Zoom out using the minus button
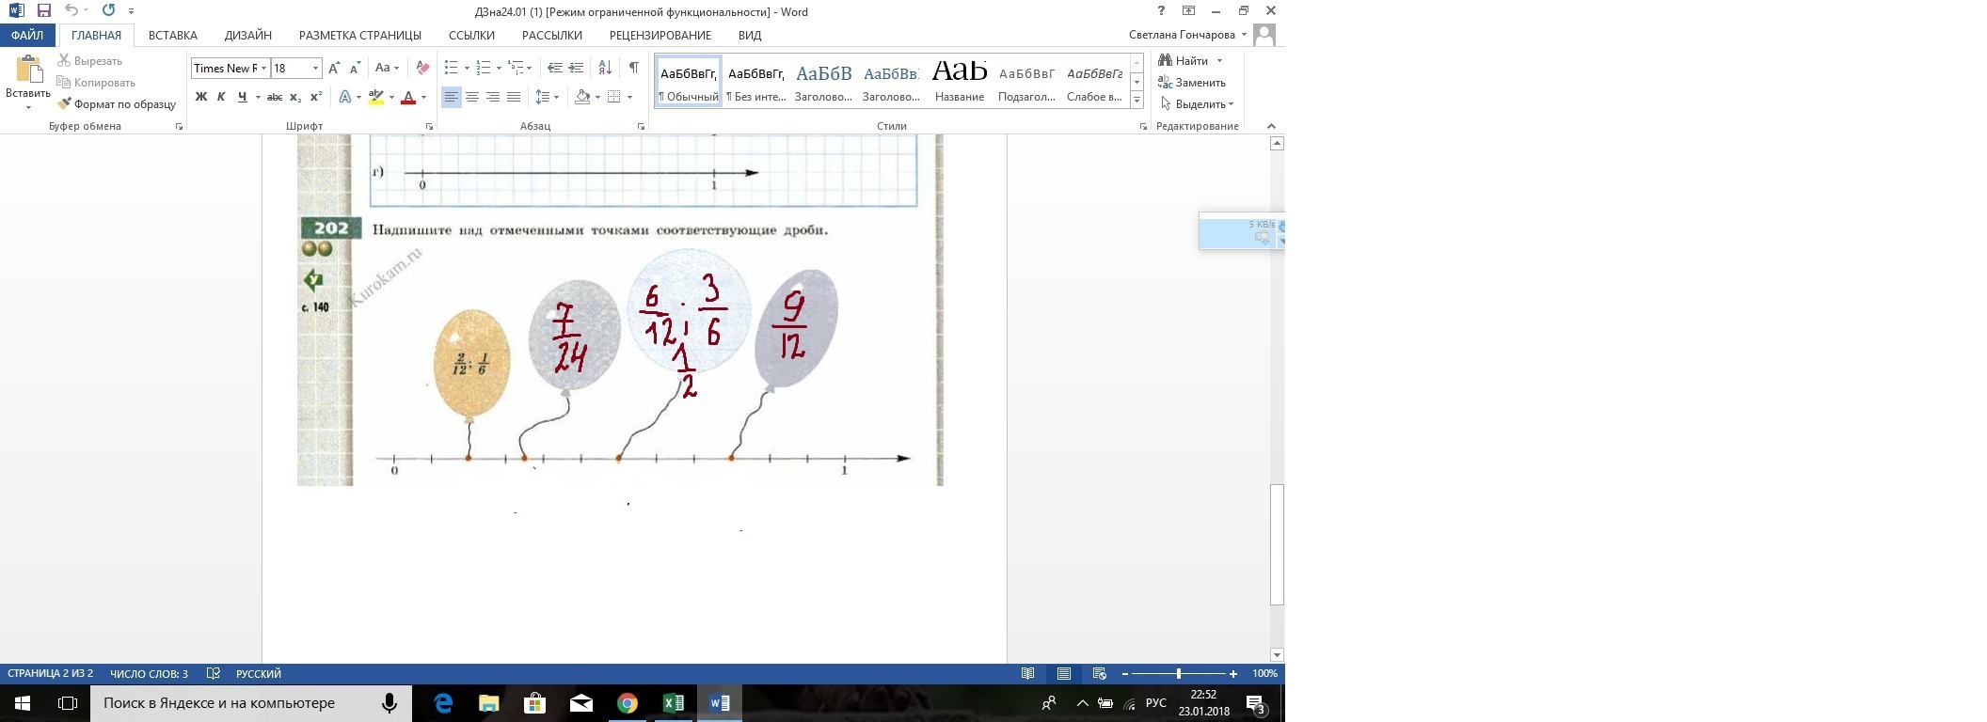This screenshot has height=722, width=1987. [x=1125, y=673]
